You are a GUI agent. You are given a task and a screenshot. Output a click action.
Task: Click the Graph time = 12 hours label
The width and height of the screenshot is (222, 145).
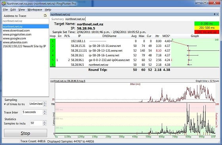pos(207,81)
